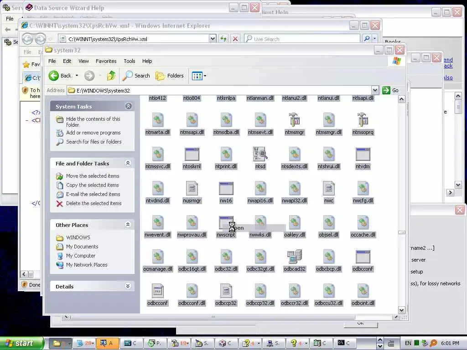Click the Up folder toolbar icon
Screen dimensions: 467x350
111,76
